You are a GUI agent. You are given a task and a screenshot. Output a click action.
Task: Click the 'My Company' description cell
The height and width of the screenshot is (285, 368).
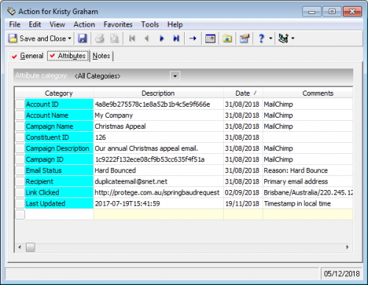click(x=158, y=115)
